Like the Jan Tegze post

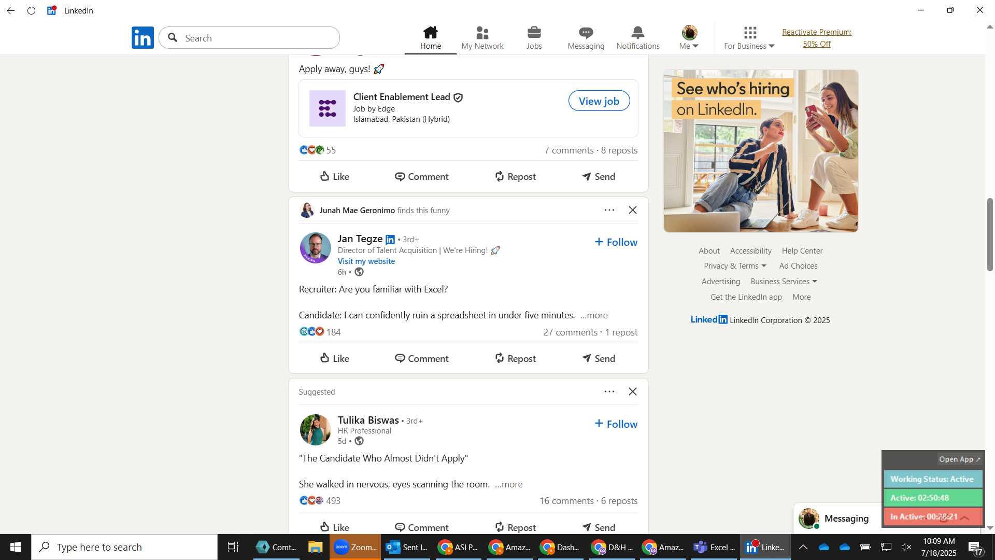(x=334, y=358)
